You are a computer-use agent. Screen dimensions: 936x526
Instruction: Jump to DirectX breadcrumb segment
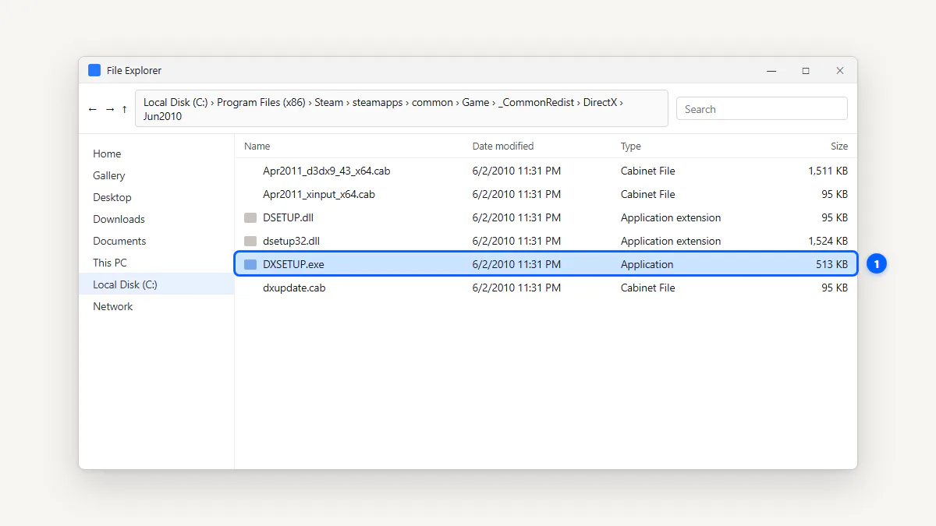(600, 102)
